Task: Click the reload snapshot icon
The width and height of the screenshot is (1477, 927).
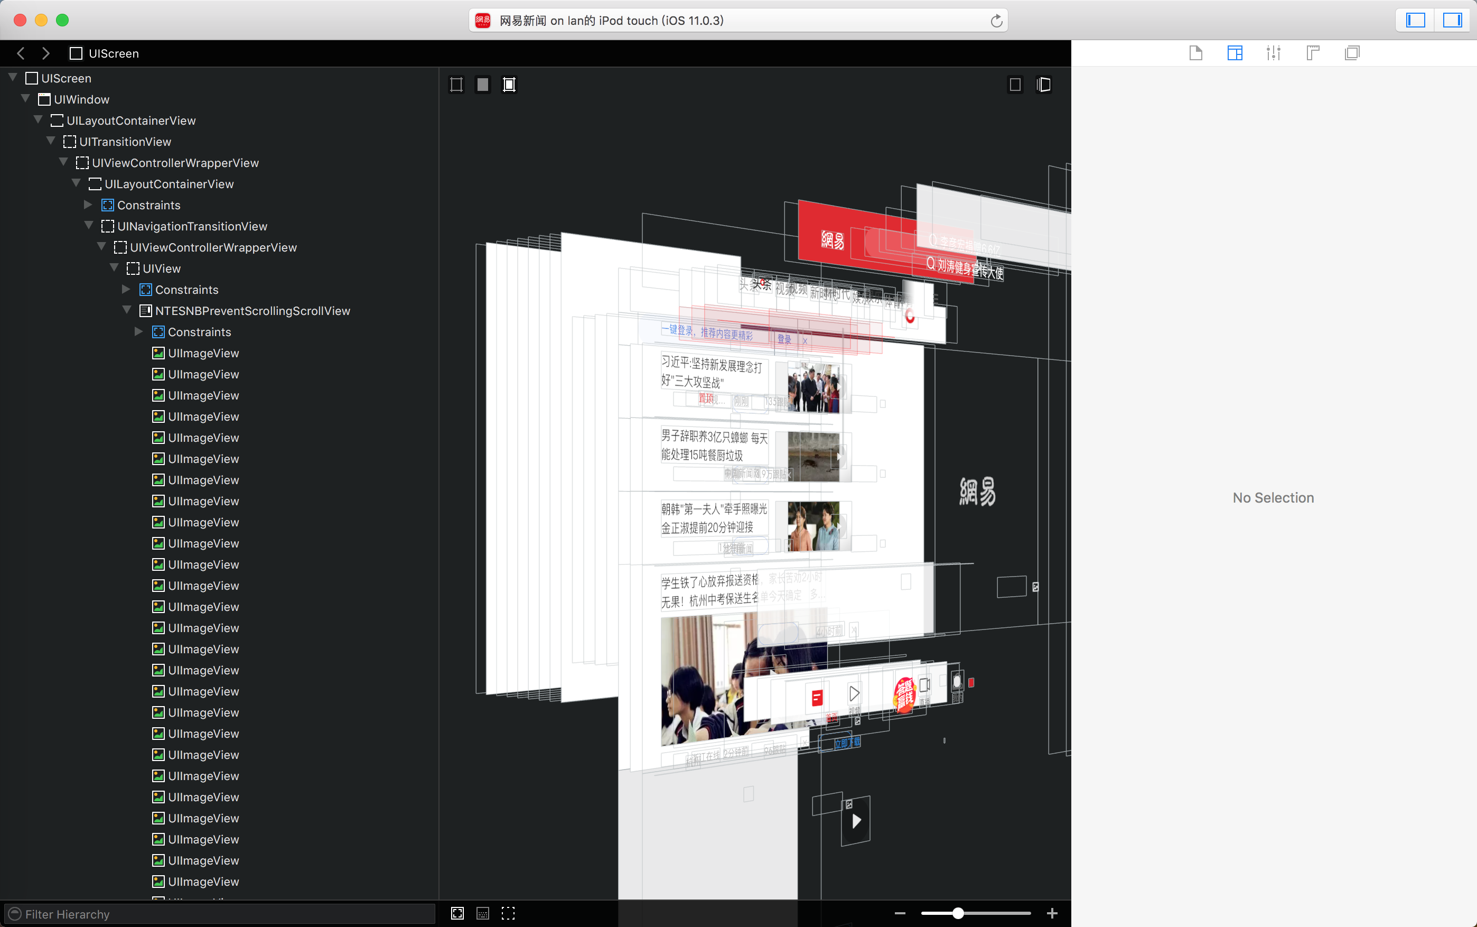Action: [996, 21]
